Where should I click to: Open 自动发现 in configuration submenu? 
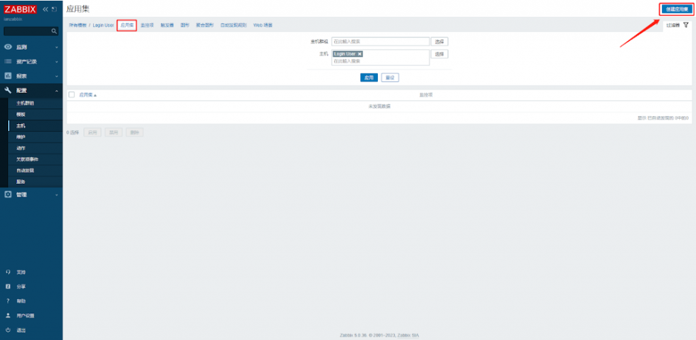click(x=25, y=170)
